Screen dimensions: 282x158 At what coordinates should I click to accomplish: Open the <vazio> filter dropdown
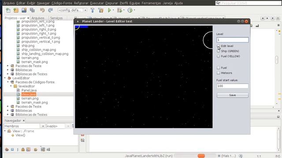coord(68,126)
